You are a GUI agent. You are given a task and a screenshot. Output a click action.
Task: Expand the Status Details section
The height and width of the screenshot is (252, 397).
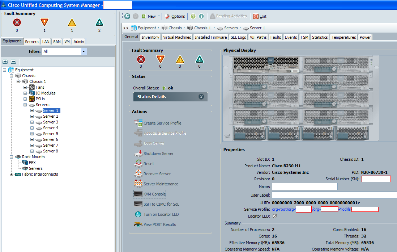tap(201, 97)
